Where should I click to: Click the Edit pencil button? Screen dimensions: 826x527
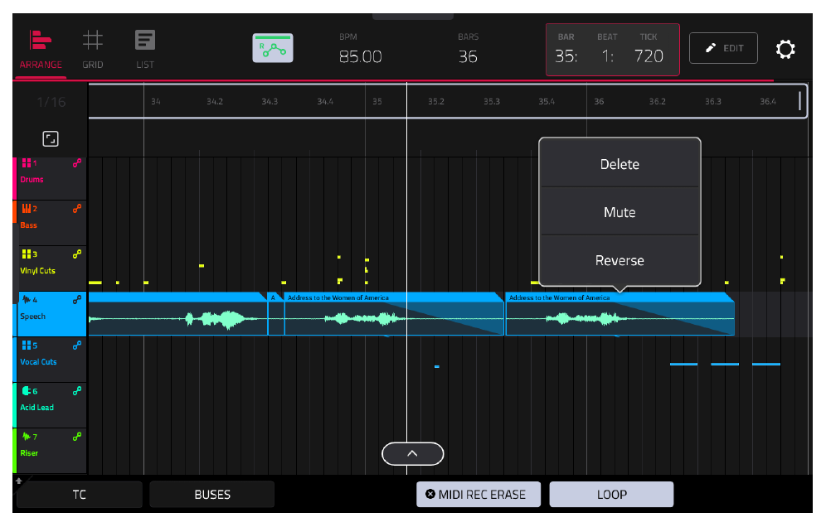723,48
